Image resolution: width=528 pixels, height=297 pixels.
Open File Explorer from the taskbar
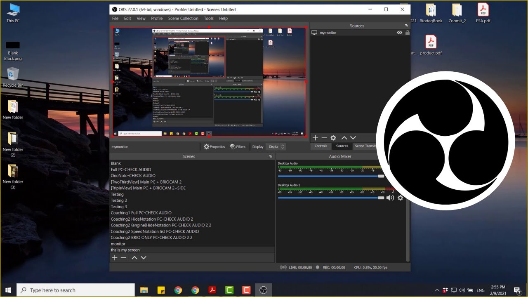(x=144, y=290)
